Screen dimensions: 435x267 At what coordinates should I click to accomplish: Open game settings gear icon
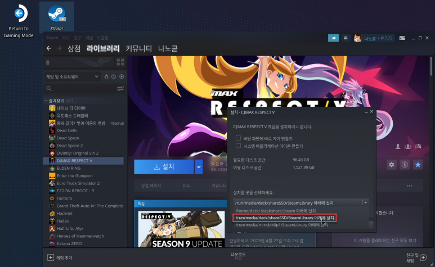point(392,165)
